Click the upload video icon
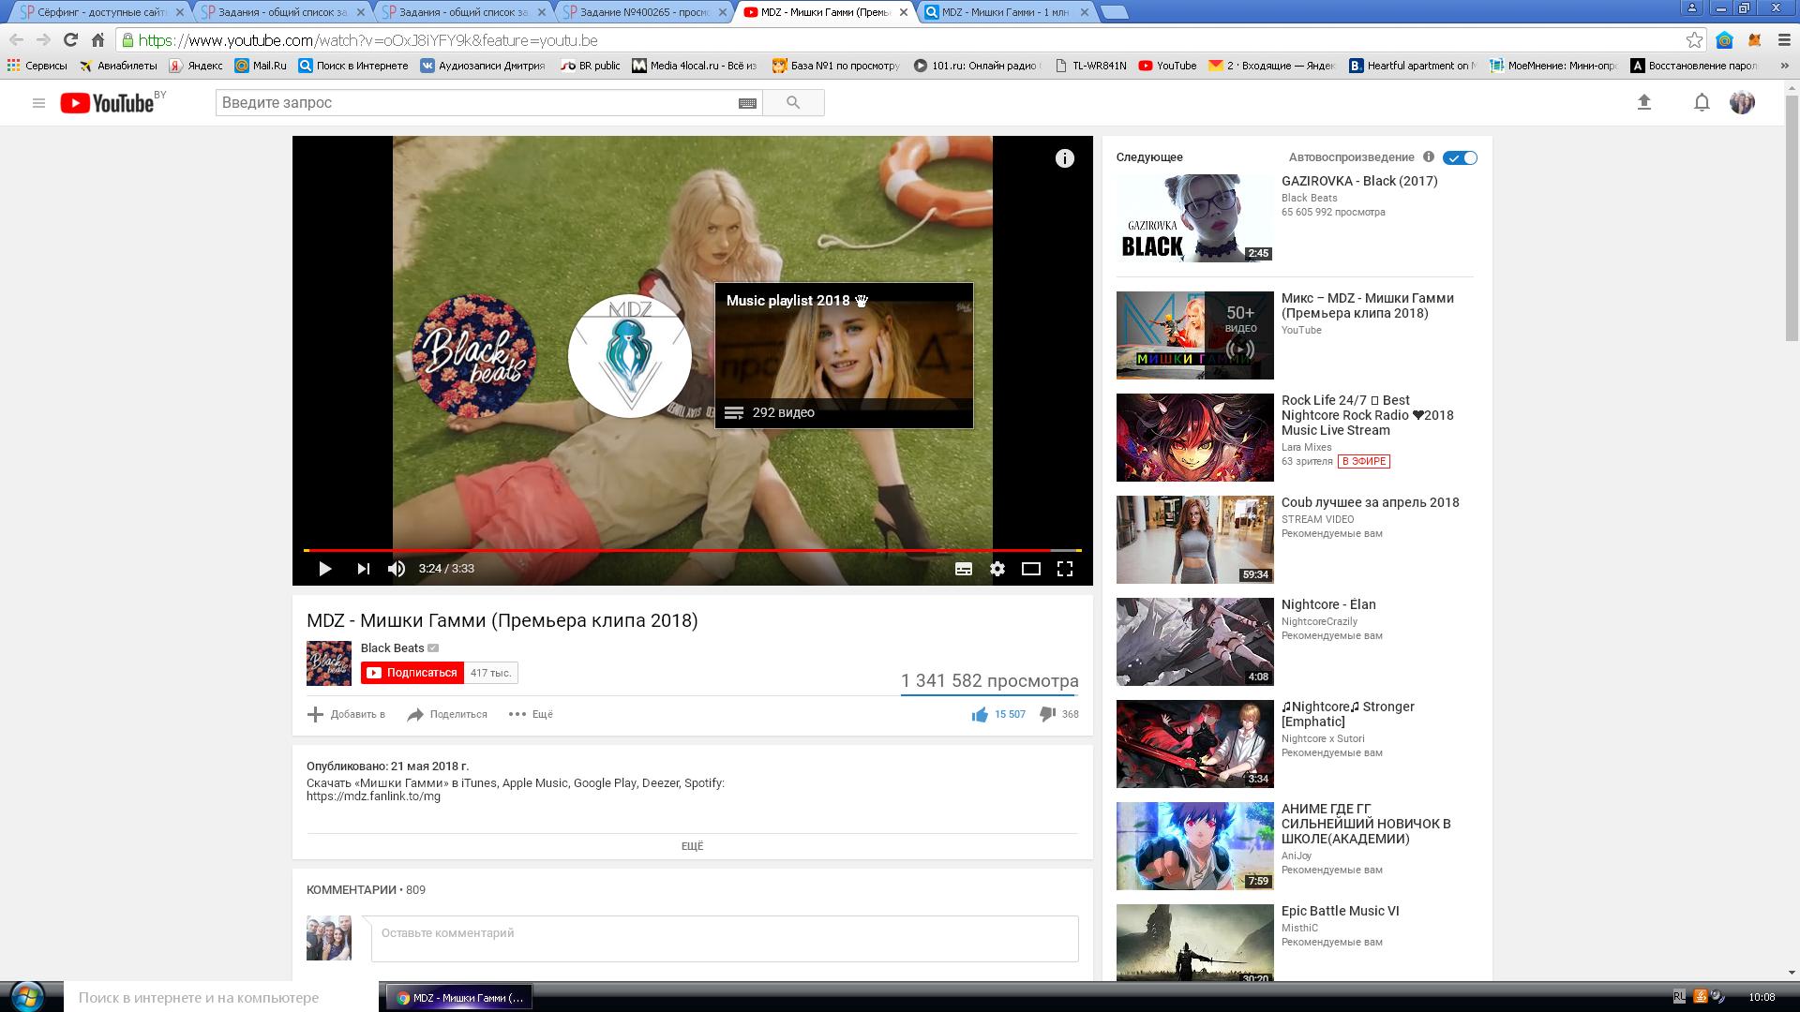This screenshot has height=1012, width=1800. click(1643, 103)
